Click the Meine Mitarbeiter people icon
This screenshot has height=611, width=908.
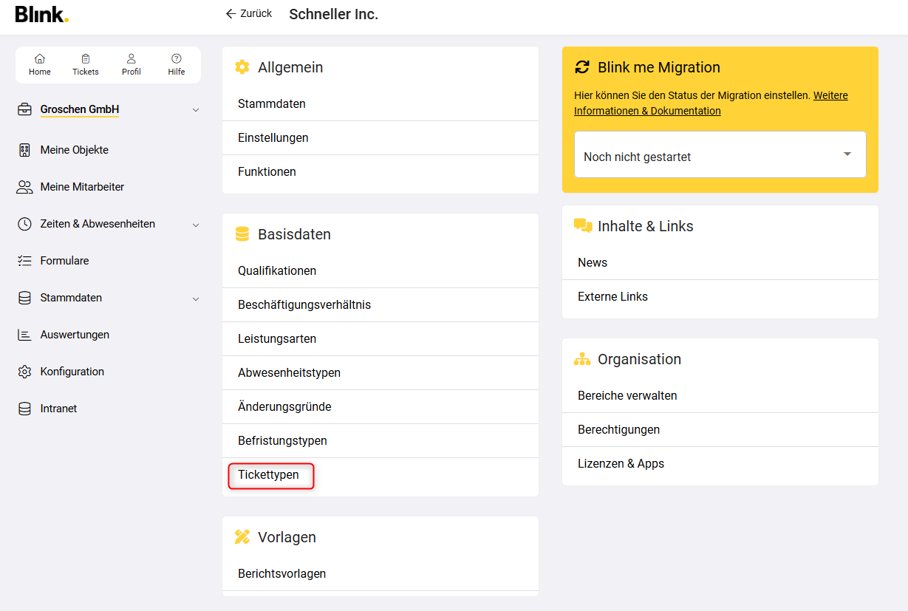pyautogui.click(x=24, y=187)
